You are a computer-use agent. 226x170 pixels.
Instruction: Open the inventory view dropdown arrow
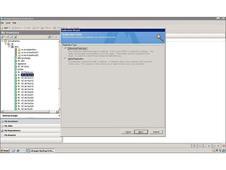pyautogui.click(x=52, y=37)
